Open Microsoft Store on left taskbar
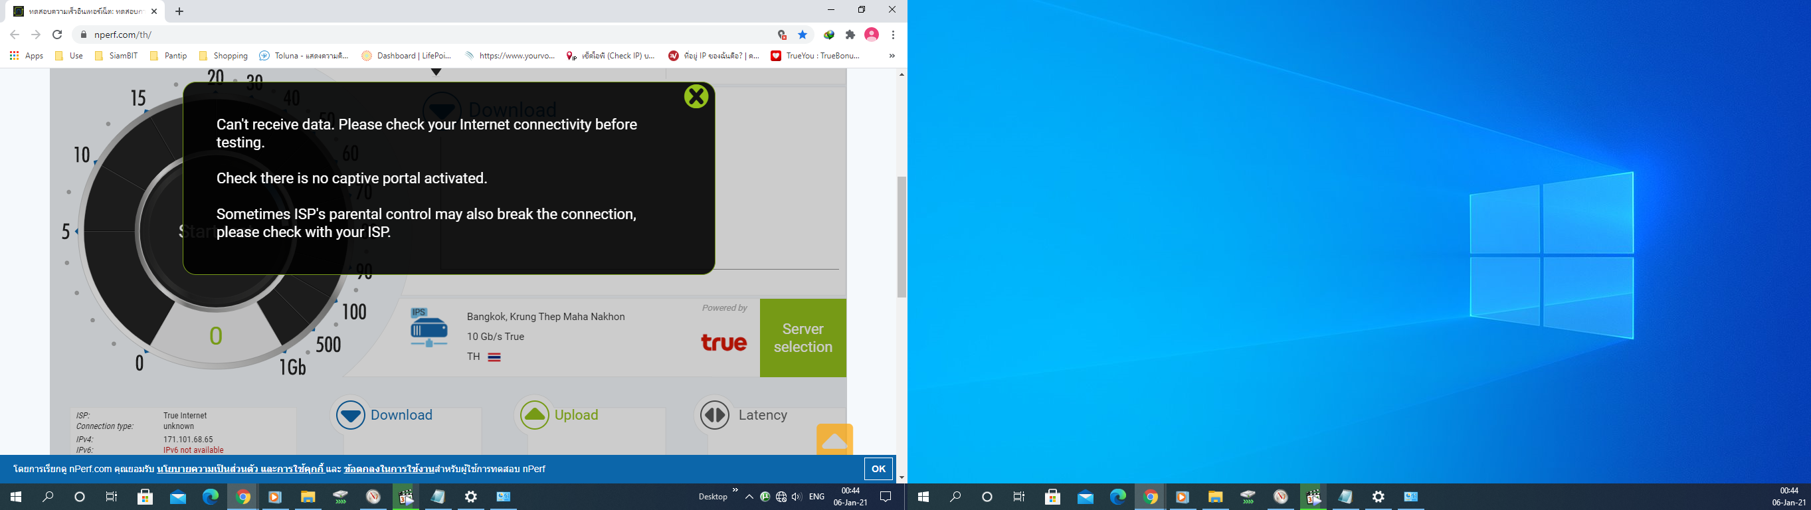 (145, 497)
